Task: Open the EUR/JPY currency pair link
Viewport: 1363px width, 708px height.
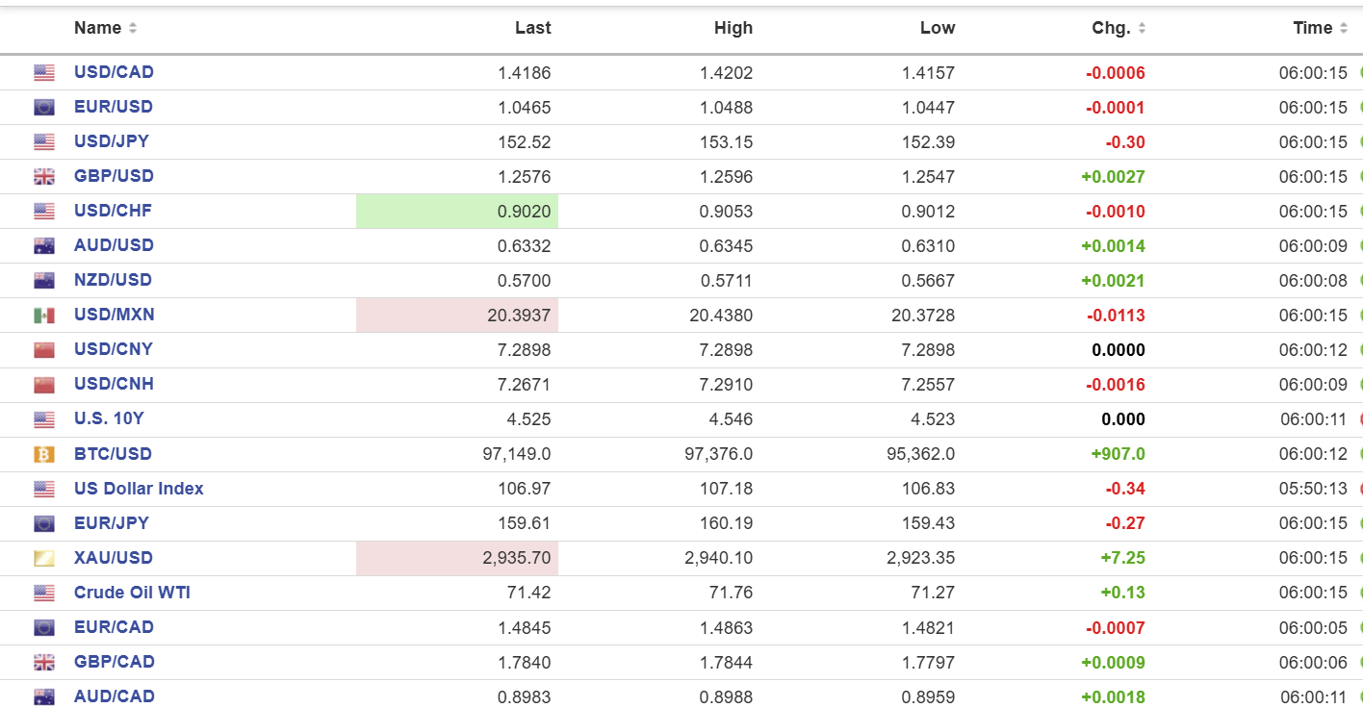Action: [x=112, y=523]
